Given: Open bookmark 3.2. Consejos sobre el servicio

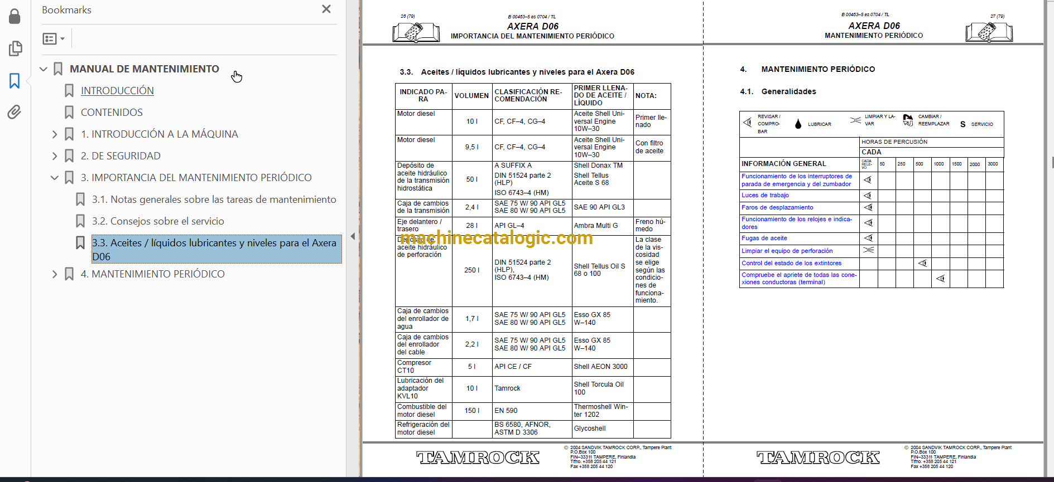Looking at the screenshot, I should tap(158, 221).
